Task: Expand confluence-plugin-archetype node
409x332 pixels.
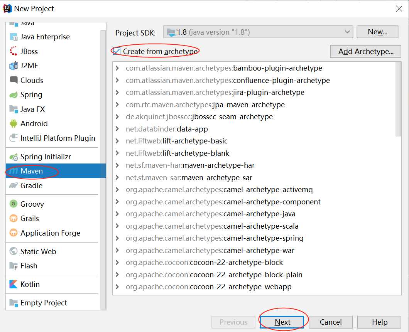Action: pyautogui.click(x=117, y=80)
